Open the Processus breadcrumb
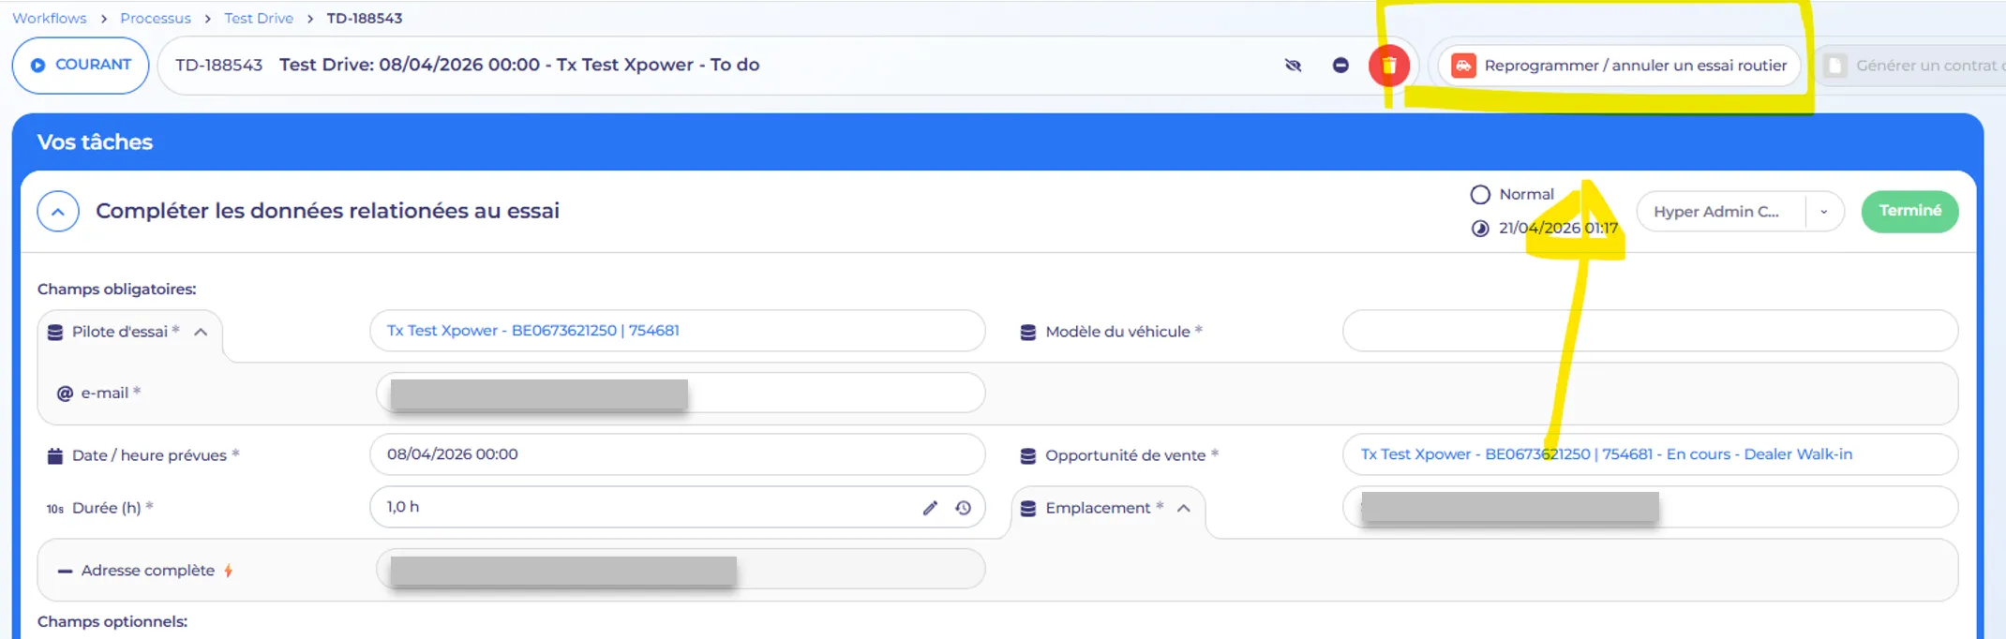The width and height of the screenshot is (2006, 639). pos(156,18)
